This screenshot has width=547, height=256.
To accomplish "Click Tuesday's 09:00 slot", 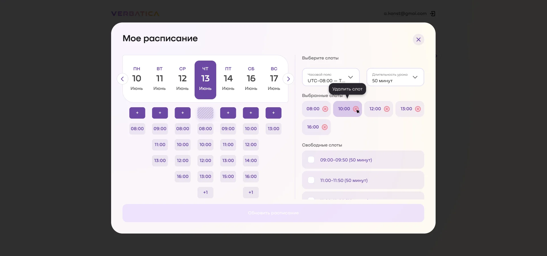I will [x=160, y=129].
